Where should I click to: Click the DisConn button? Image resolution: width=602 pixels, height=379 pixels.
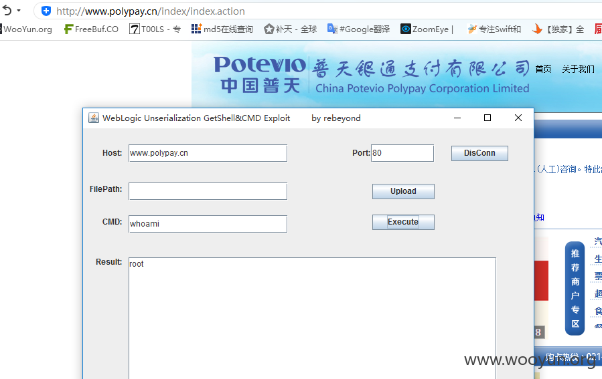click(479, 153)
